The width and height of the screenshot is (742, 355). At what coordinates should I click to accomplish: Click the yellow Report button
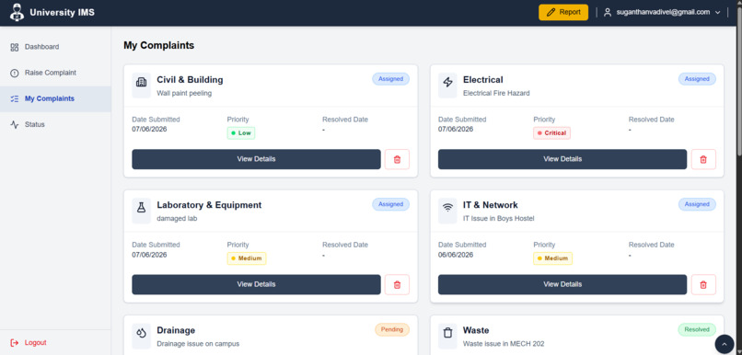point(563,12)
